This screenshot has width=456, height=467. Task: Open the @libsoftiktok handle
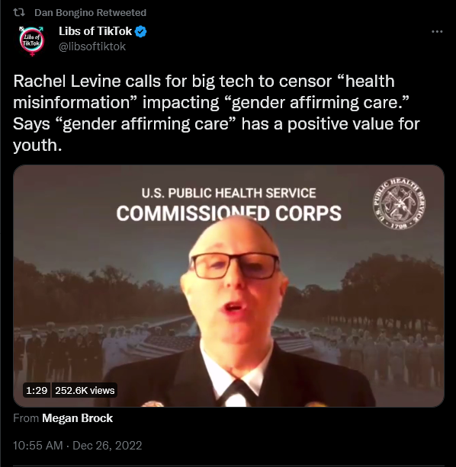click(92, 46)
